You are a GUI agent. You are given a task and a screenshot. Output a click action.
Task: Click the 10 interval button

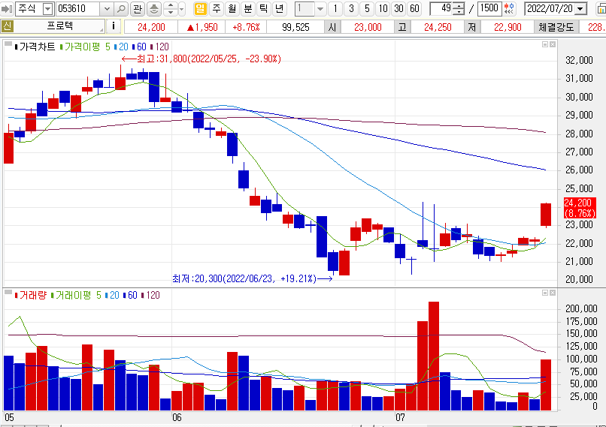[383, 8]
